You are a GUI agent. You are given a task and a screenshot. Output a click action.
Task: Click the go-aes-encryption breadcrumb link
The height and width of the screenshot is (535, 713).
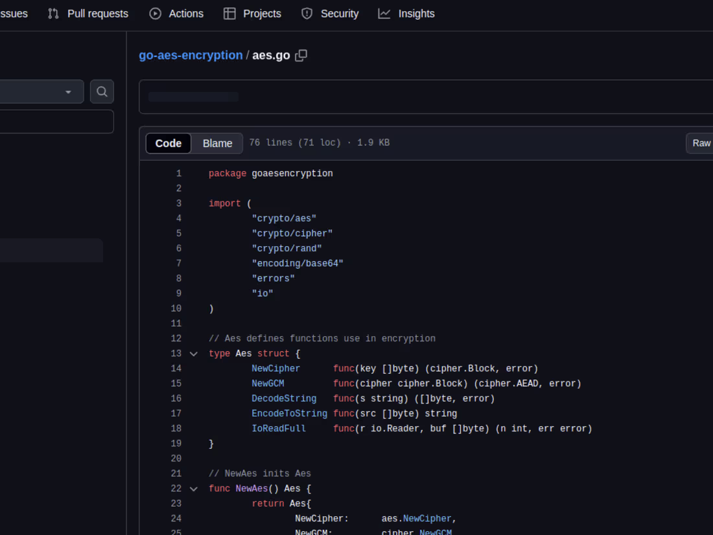[191, 55]
